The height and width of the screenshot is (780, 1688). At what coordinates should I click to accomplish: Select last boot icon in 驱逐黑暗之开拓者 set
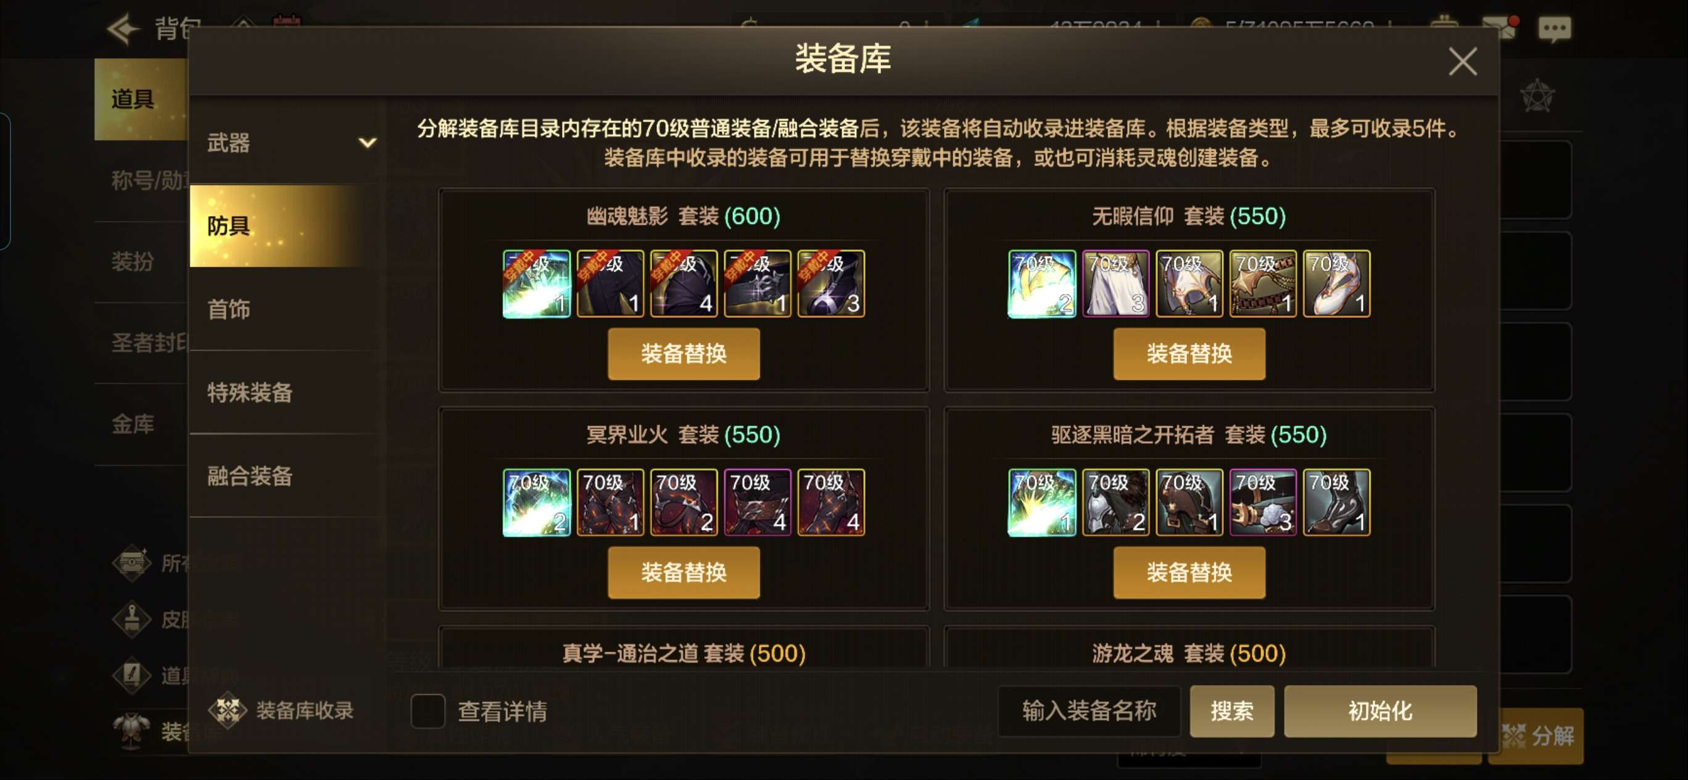[1336, 503]
